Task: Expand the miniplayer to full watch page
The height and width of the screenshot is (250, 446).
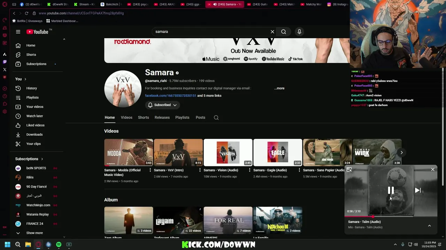Action: 349,169
